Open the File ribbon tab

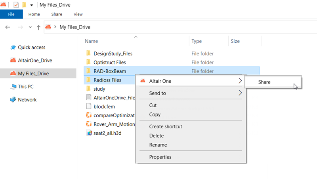11,14
